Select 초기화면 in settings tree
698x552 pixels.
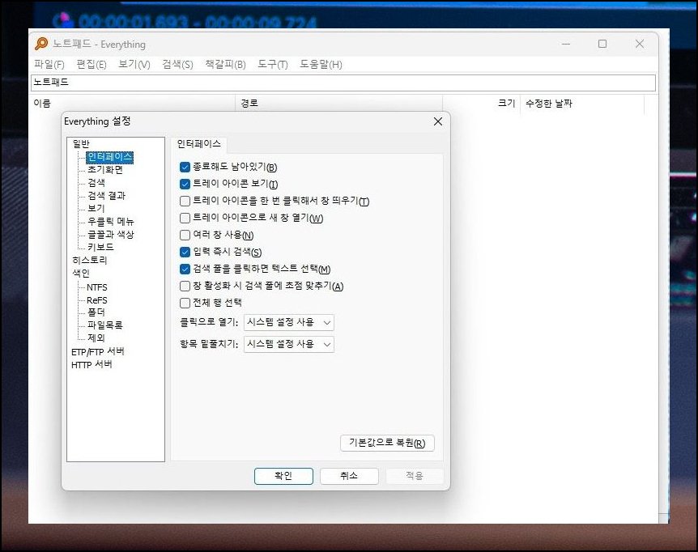point(105,170)
